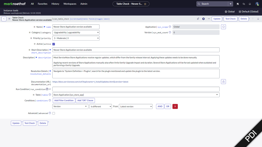Favorite this page with the star icon
The width and height of the screenshot is (262, 147).
(145, 4)
